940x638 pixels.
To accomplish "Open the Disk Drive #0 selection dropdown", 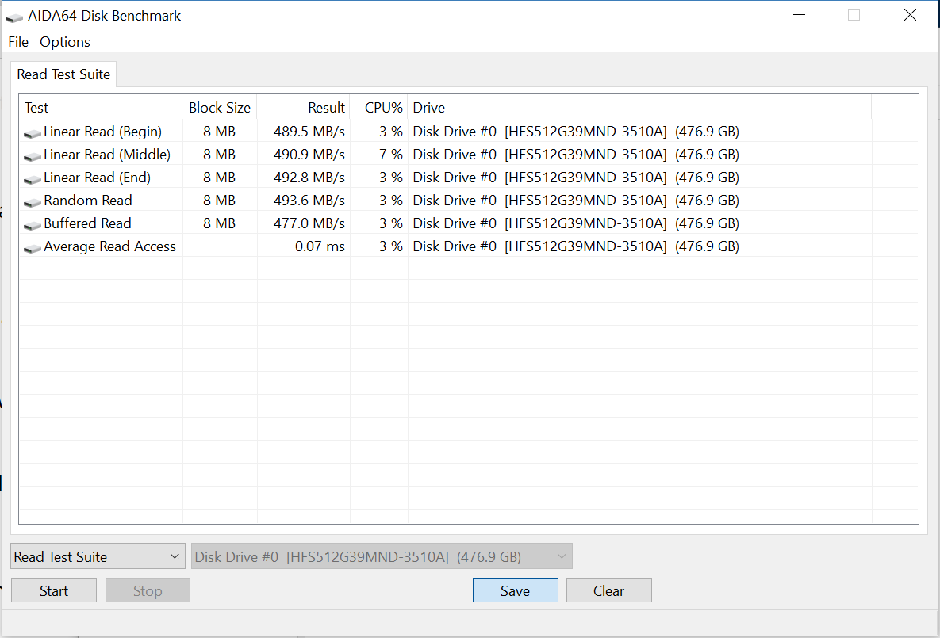I will [x=382, y=556].
